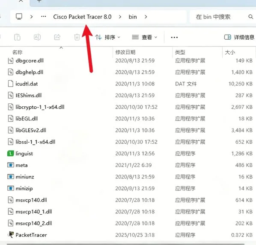Screen dimensions: 256x245
Task: Sort by the 类型 column header
Action: [x=180, y=52]
